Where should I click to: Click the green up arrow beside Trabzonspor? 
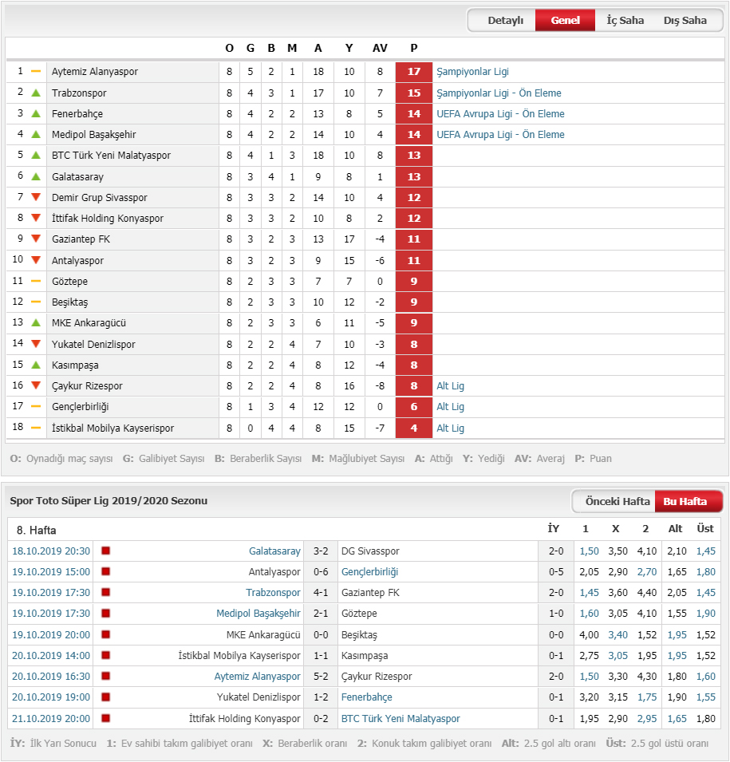click(35, 93)
